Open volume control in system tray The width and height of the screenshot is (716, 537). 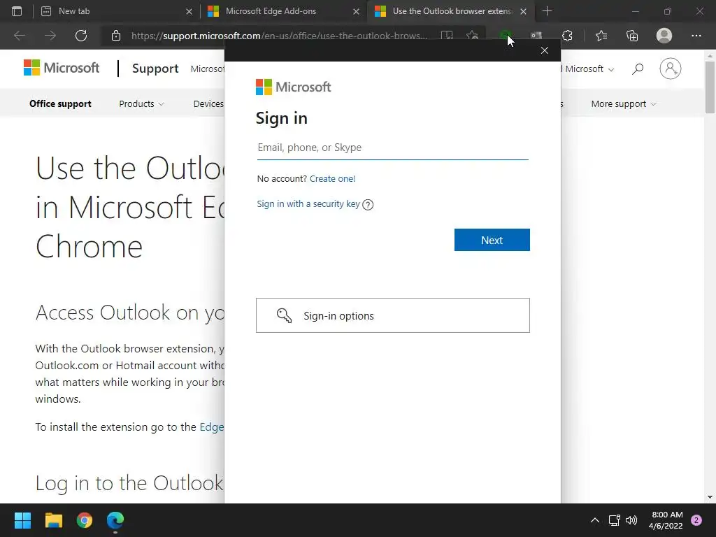[631, 520]
